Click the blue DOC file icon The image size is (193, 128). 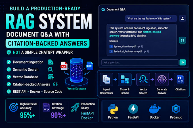coord(90,66)
